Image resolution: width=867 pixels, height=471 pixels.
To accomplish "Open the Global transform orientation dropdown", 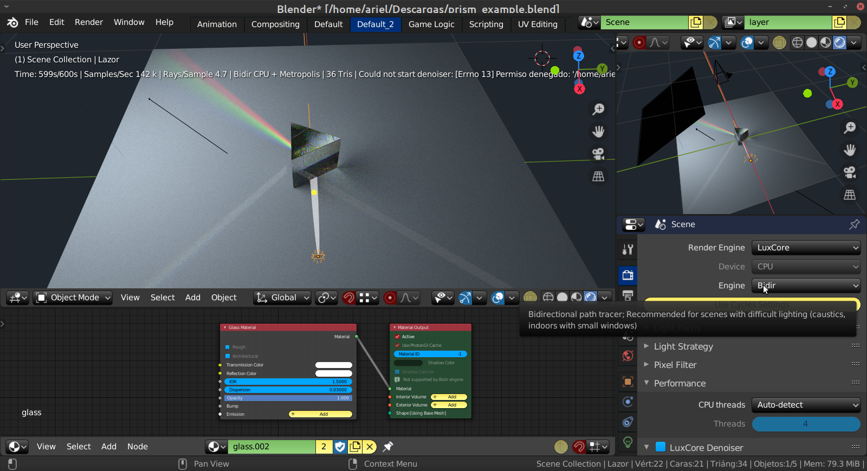I will coord(282,298).
